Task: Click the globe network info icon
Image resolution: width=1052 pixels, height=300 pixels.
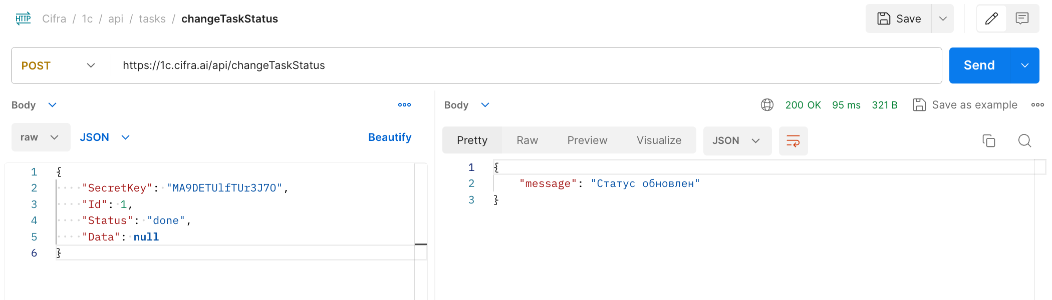Action: click(767, 105)
